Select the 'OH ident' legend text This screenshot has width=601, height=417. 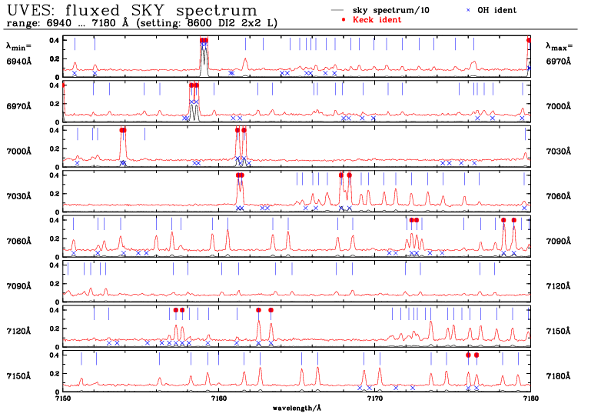click(496, 10)
